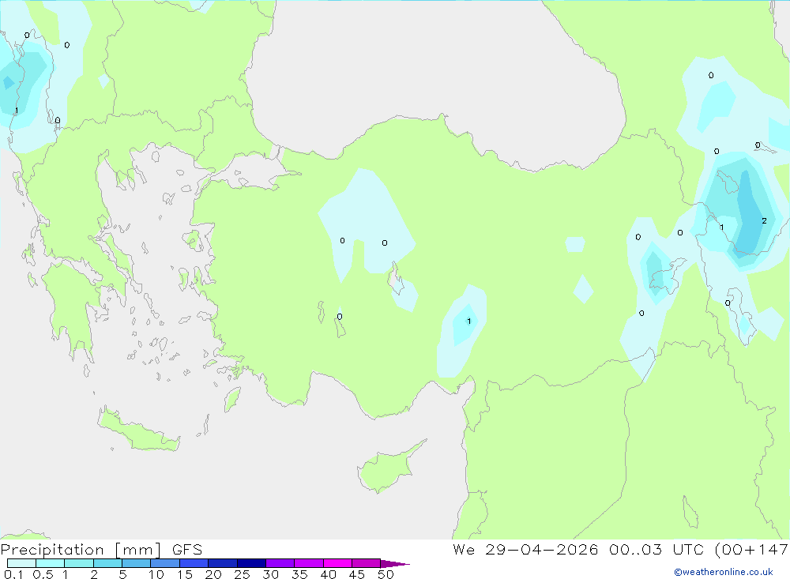
Task: Click the 0.1–0.5 mm legend color swatch
Action: 21,563
